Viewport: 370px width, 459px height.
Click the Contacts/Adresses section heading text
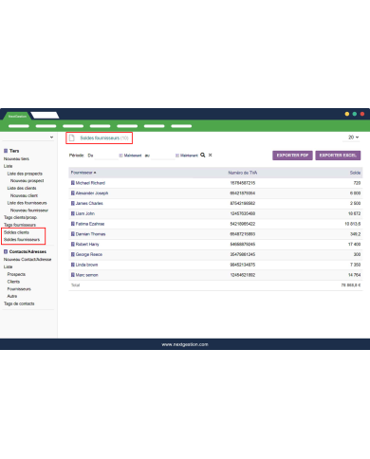pyautogui.click(x=28, y=251)
